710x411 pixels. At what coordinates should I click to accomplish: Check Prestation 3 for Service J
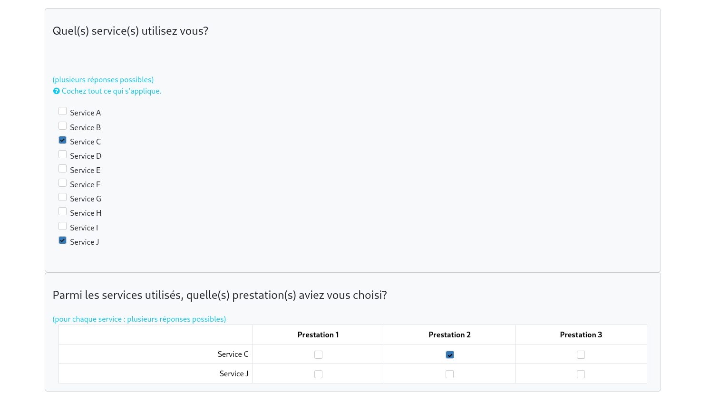coord(581,374)
